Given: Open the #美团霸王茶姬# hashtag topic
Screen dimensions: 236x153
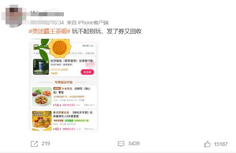Looking at the screenshot, I should click(49, 31).
